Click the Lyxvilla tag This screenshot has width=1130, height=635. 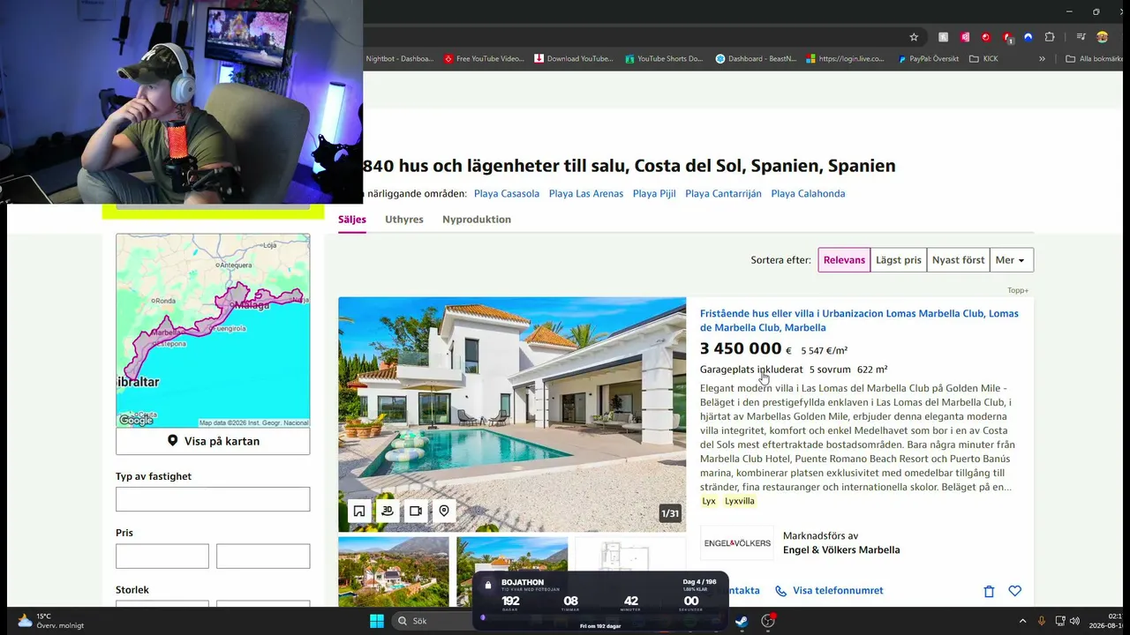[x=740, y=501]
